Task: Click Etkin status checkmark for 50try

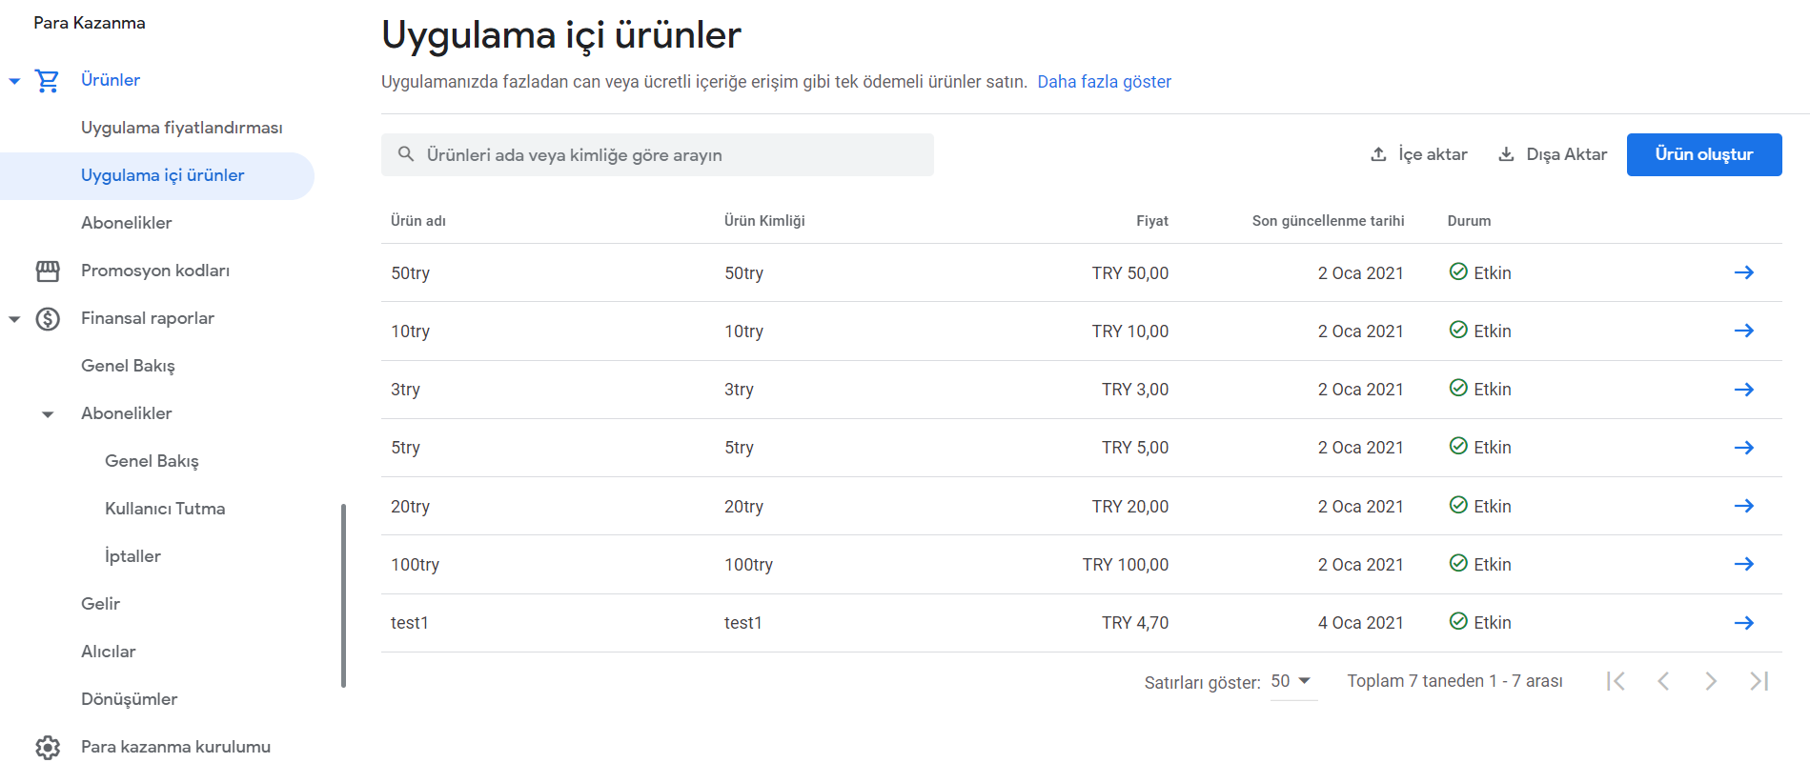Action: (1458, 271)
